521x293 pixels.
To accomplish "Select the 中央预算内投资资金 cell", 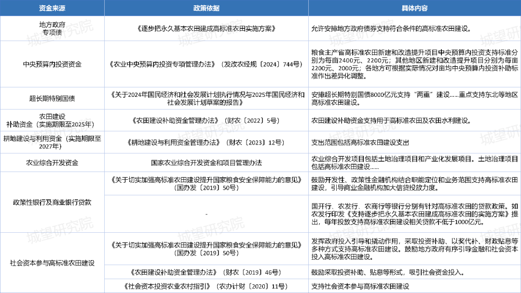I will (52, 64).
